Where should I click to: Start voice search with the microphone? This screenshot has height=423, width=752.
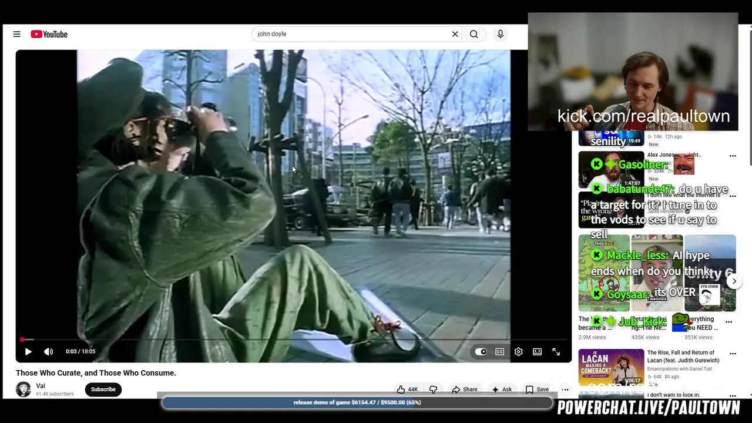coord(501,34)
